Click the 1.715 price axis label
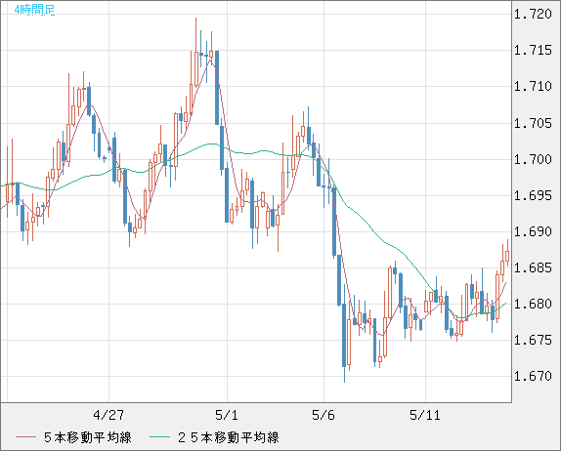Image resolution: width=561 pixels, height=451 pixels. (533, 50)
